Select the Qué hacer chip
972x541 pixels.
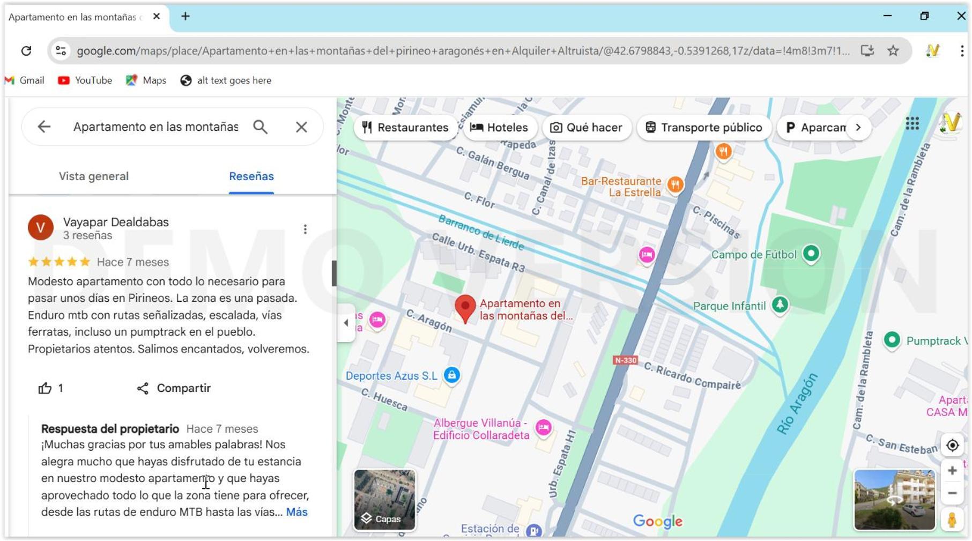tap(587, 128)
